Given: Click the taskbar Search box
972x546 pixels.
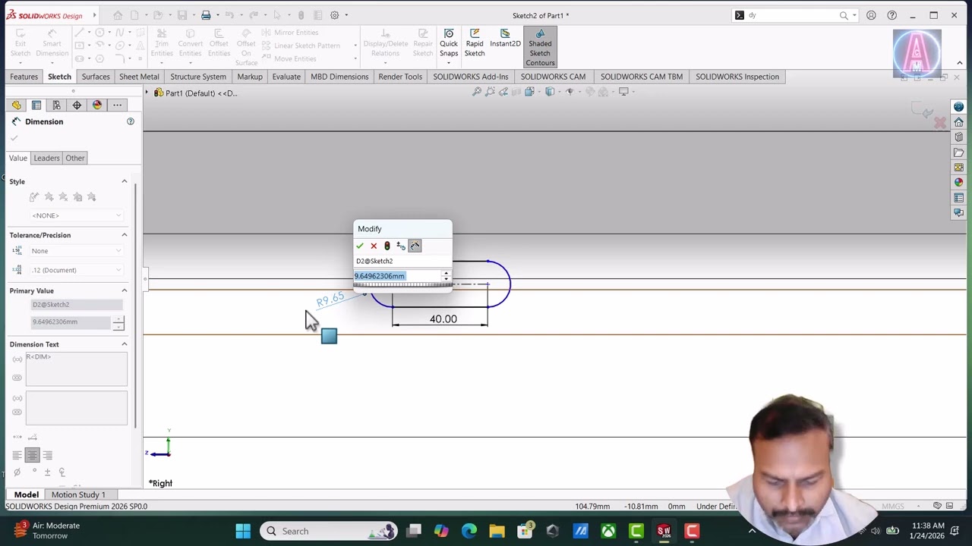Looking at the screenshot, I should pyautogui.click(x=329, y=531).
